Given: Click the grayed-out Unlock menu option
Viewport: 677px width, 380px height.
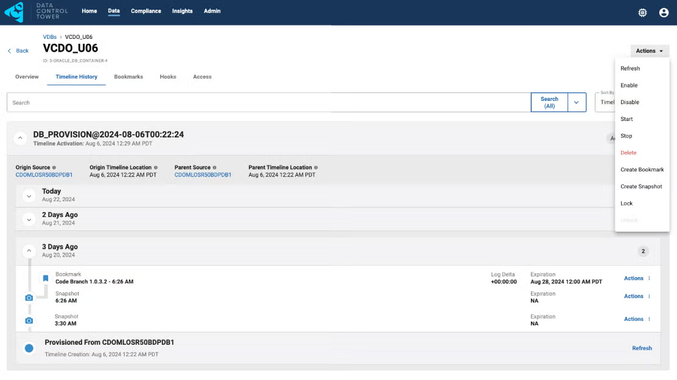Looking at the screenshot, I should pyautogui.click(x=629, y=220).
